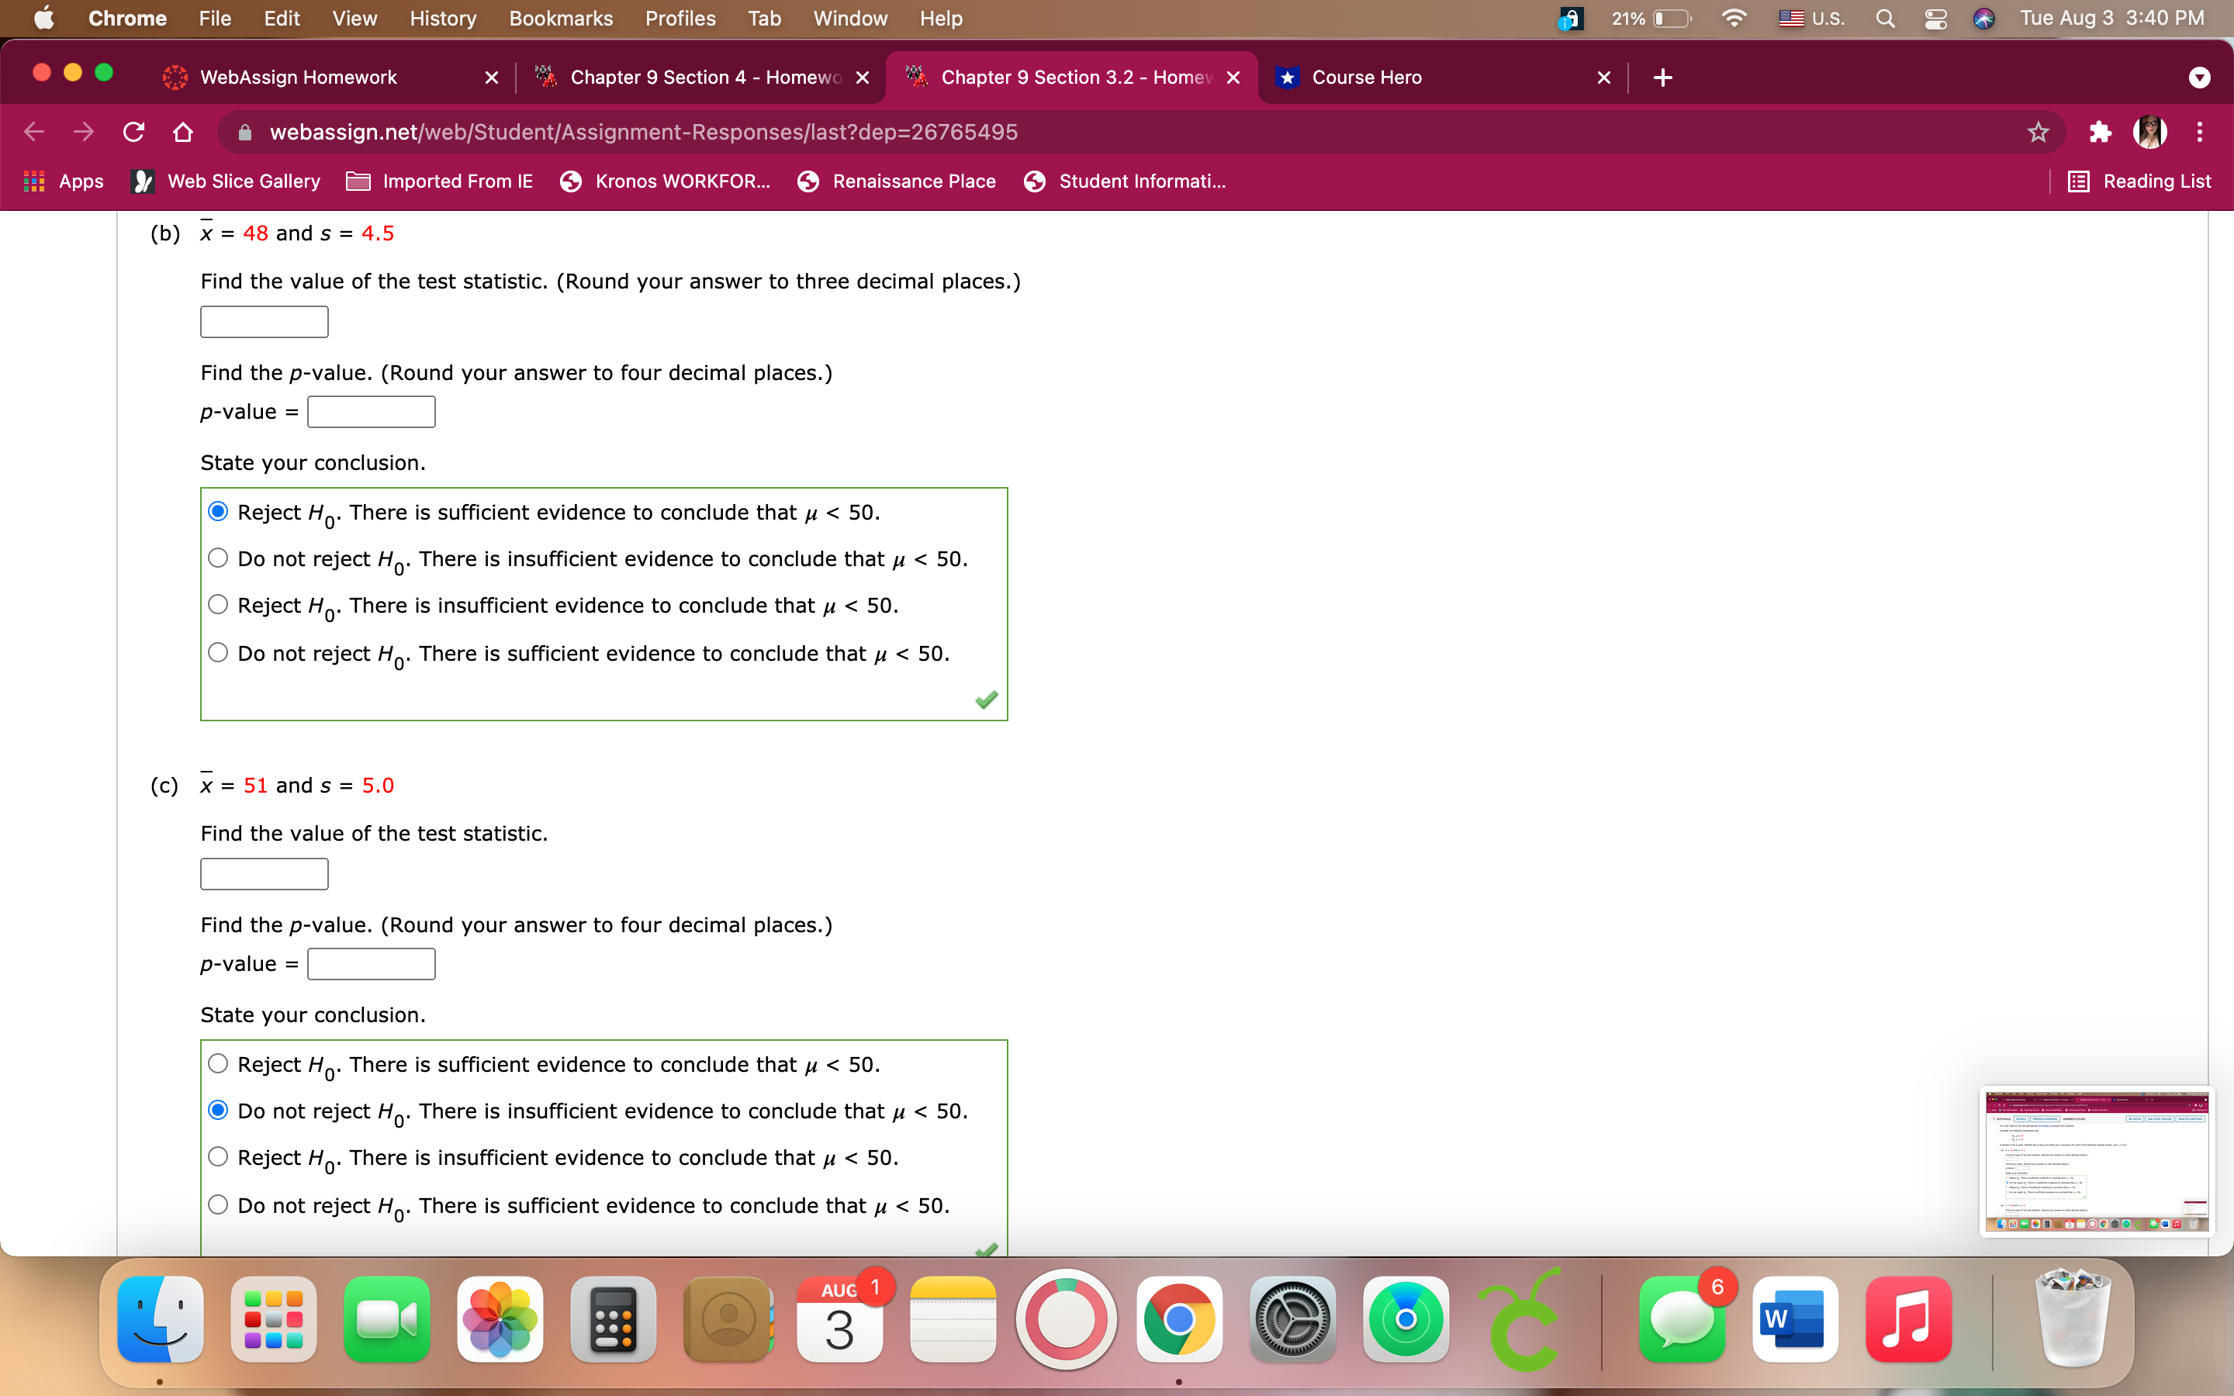Open the Apple menu
2234x1396 pixels.
pos(44,18)
